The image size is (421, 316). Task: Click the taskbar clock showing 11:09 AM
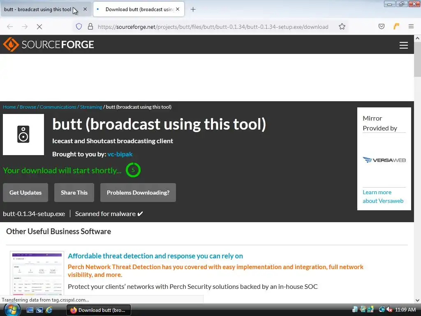(405, 310)
